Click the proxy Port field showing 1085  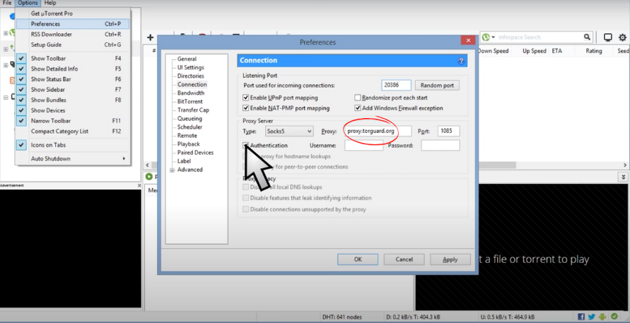(x=448, y=131)
